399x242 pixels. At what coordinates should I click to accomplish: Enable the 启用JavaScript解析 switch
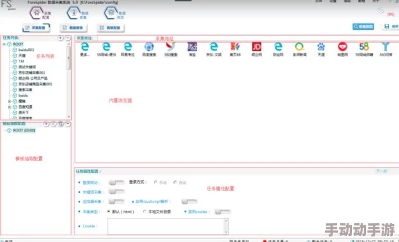[x=189, y=202]
